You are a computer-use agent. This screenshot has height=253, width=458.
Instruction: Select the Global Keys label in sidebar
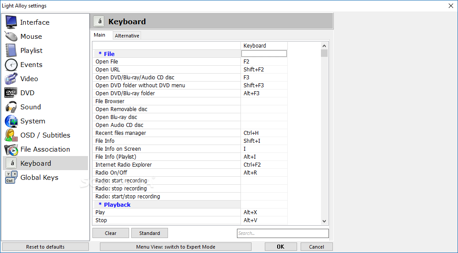[39, 177]
